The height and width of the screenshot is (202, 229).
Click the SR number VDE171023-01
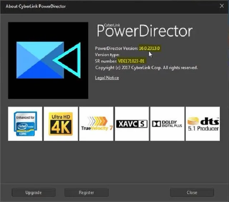pyautogui.click(x=131, y=61)
